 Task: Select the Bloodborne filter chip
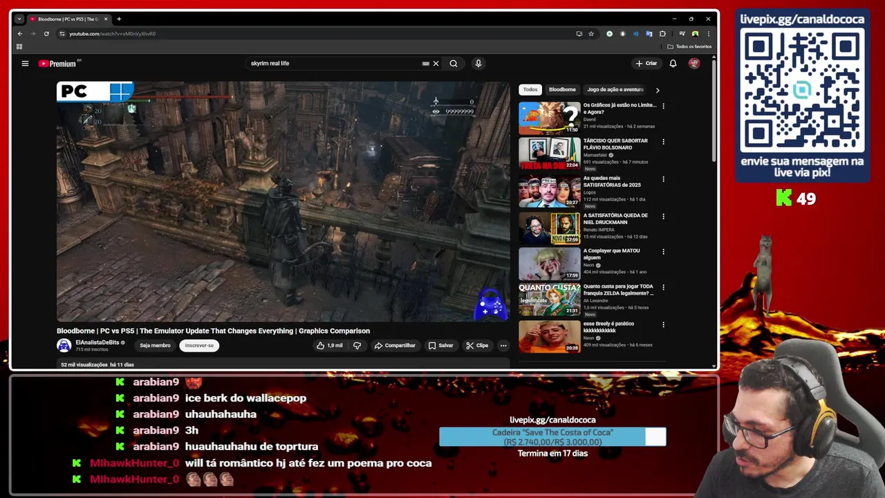click(562, 89)
